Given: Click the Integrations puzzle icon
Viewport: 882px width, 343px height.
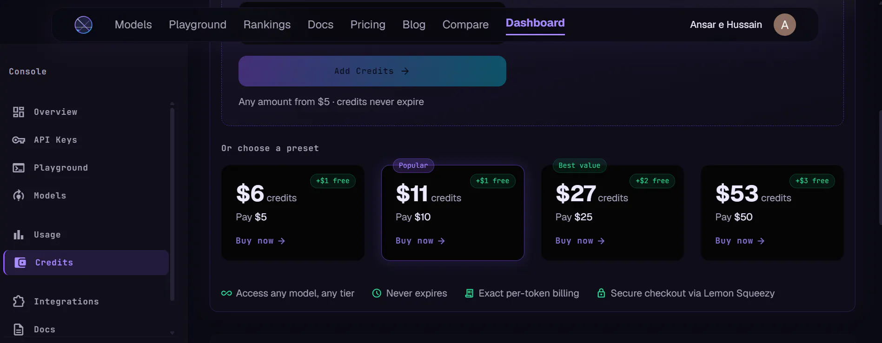Looking at the screenshot, I should coord(19,302).
